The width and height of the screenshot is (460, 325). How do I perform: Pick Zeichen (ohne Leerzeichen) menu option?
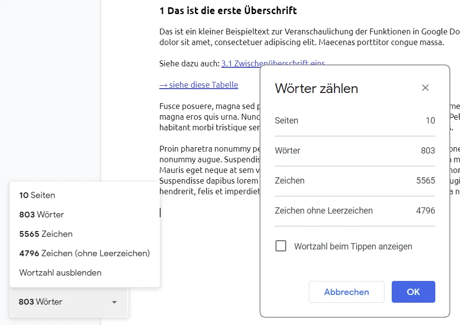coord(85,253)
